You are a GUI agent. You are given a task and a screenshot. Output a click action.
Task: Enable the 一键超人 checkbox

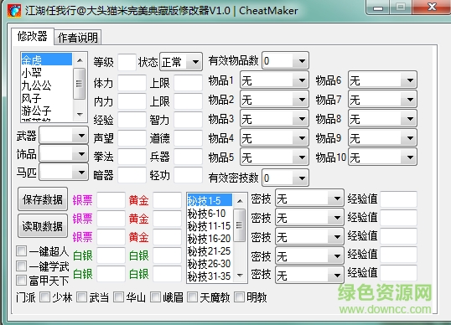click(x=22, y=250)
